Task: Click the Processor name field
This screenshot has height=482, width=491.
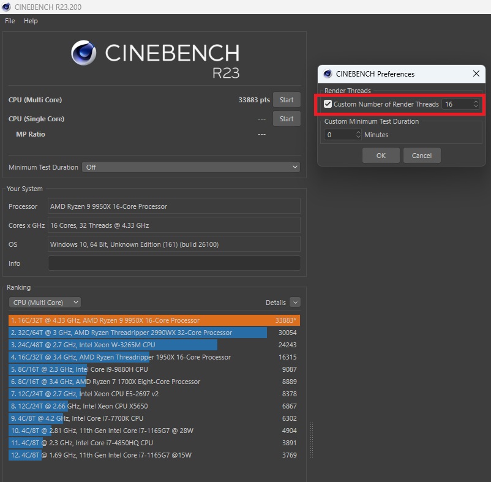Action: coord(174,206)
